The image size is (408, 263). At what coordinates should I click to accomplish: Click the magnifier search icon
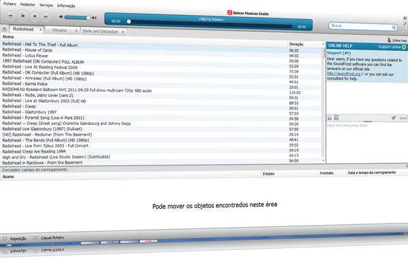(394, 27)
